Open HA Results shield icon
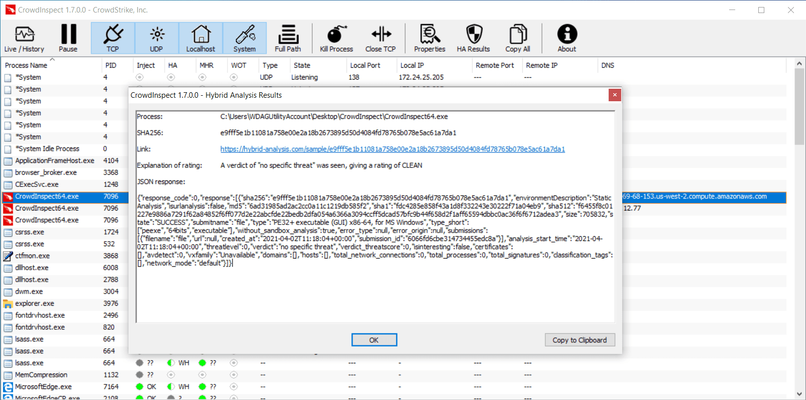This screenshot has height=400, width=806. pyautogui.click(x=474, y=38)
